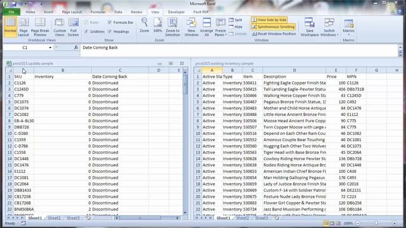The image size is (406, 228).
Task: Hide the current window
Action: 235,27
